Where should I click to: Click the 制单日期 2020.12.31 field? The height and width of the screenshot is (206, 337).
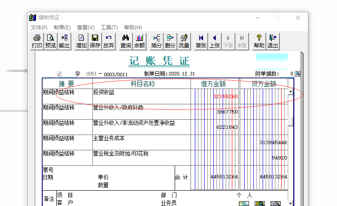[x=182, y=74]
